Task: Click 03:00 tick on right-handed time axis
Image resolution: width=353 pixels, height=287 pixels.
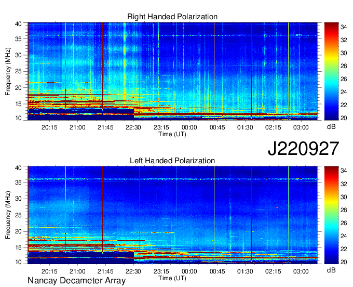Action: pos(301,127)
